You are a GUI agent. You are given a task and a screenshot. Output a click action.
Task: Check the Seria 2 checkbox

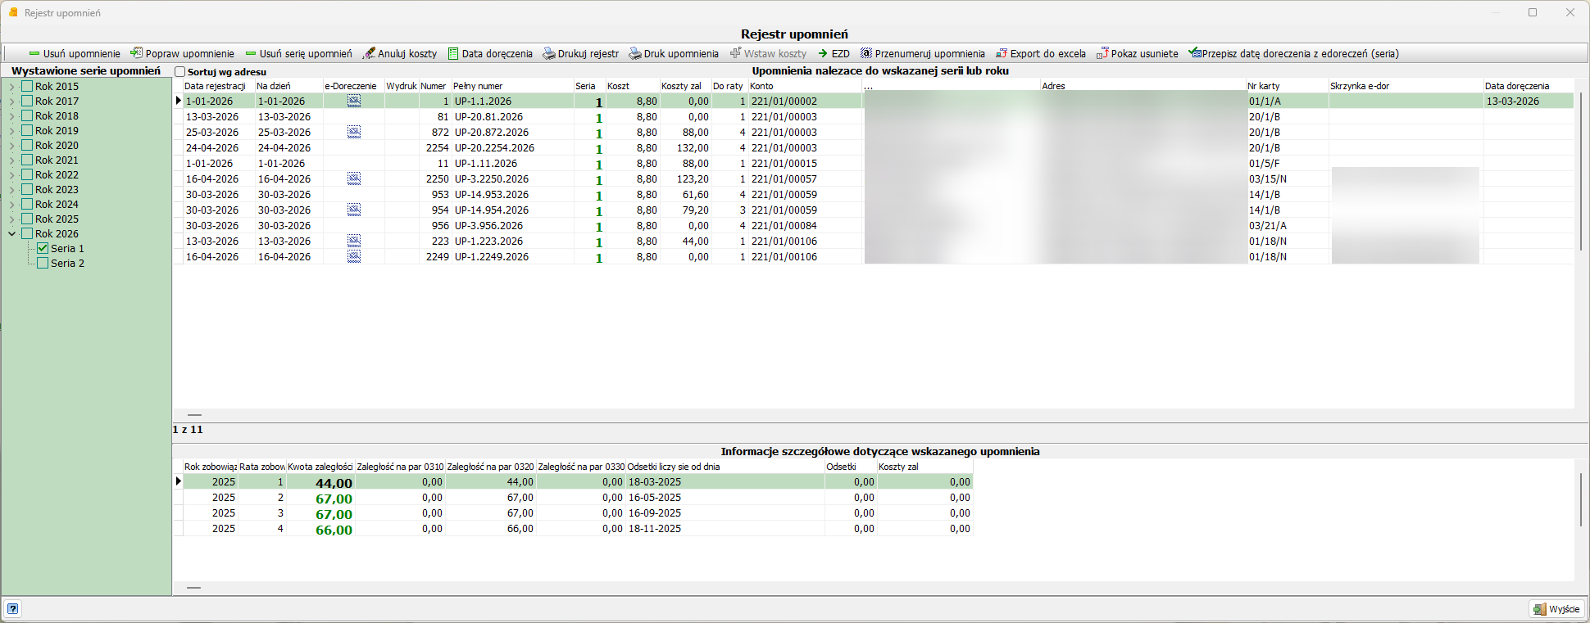(43, 263)
